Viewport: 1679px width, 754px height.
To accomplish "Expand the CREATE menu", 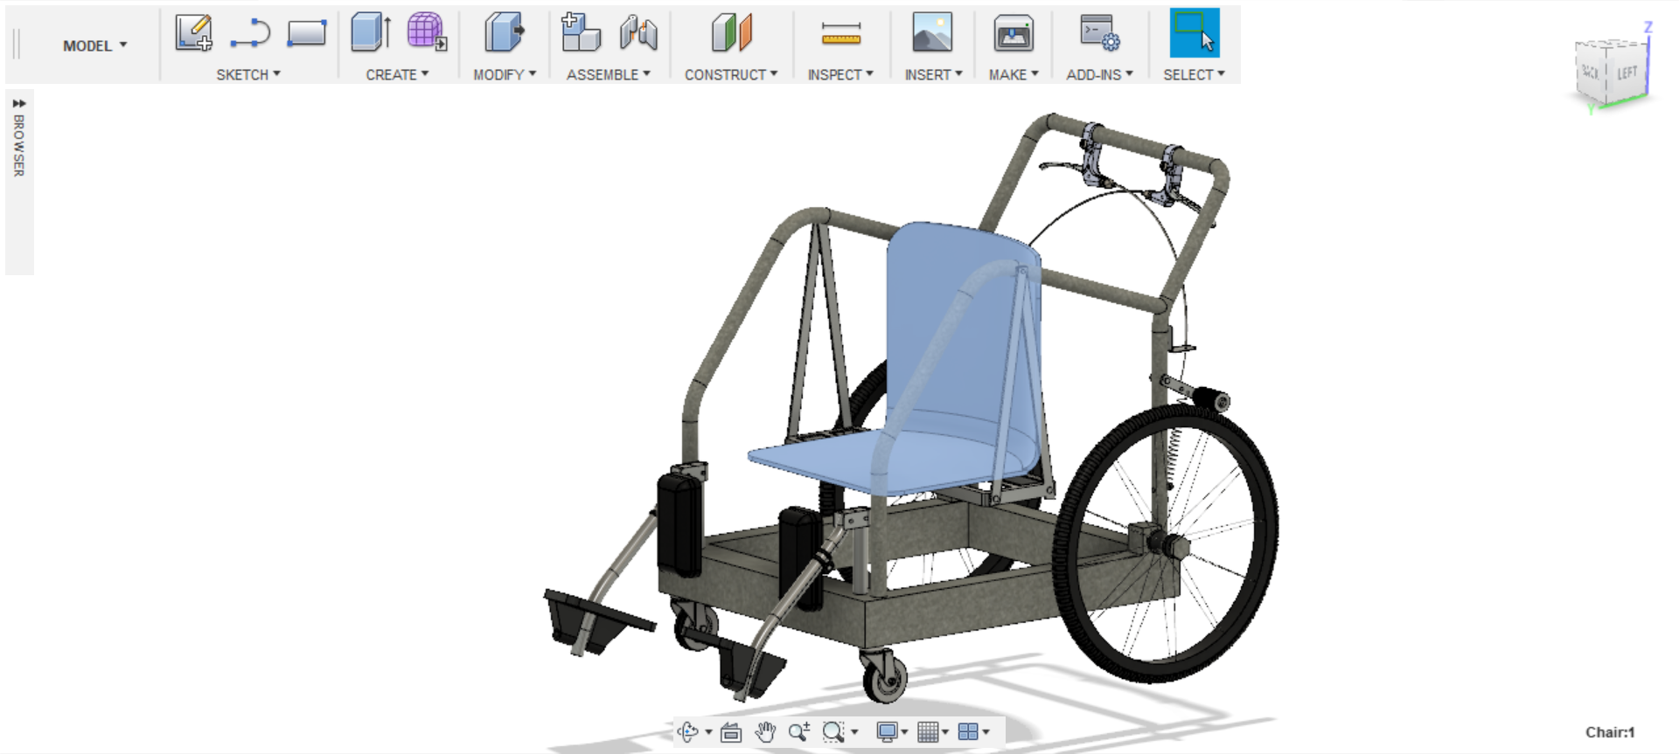I will tap(397, 74).
